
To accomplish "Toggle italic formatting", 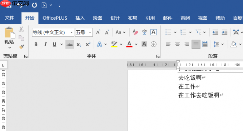I will point(45,45).
